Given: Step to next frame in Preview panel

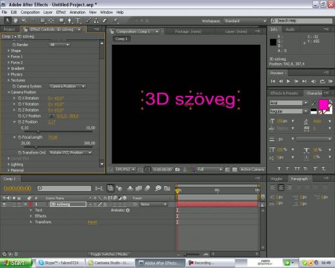Looking at the screenshot, I should click(296, 81).
